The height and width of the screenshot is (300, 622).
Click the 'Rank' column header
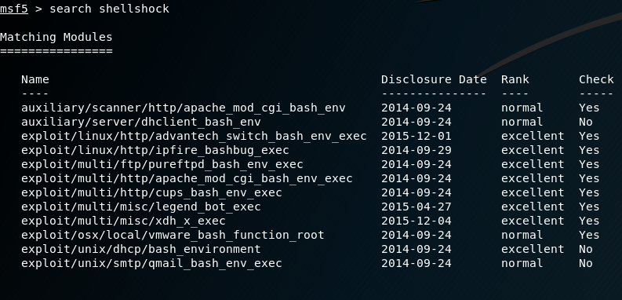(x=515, y=79)
